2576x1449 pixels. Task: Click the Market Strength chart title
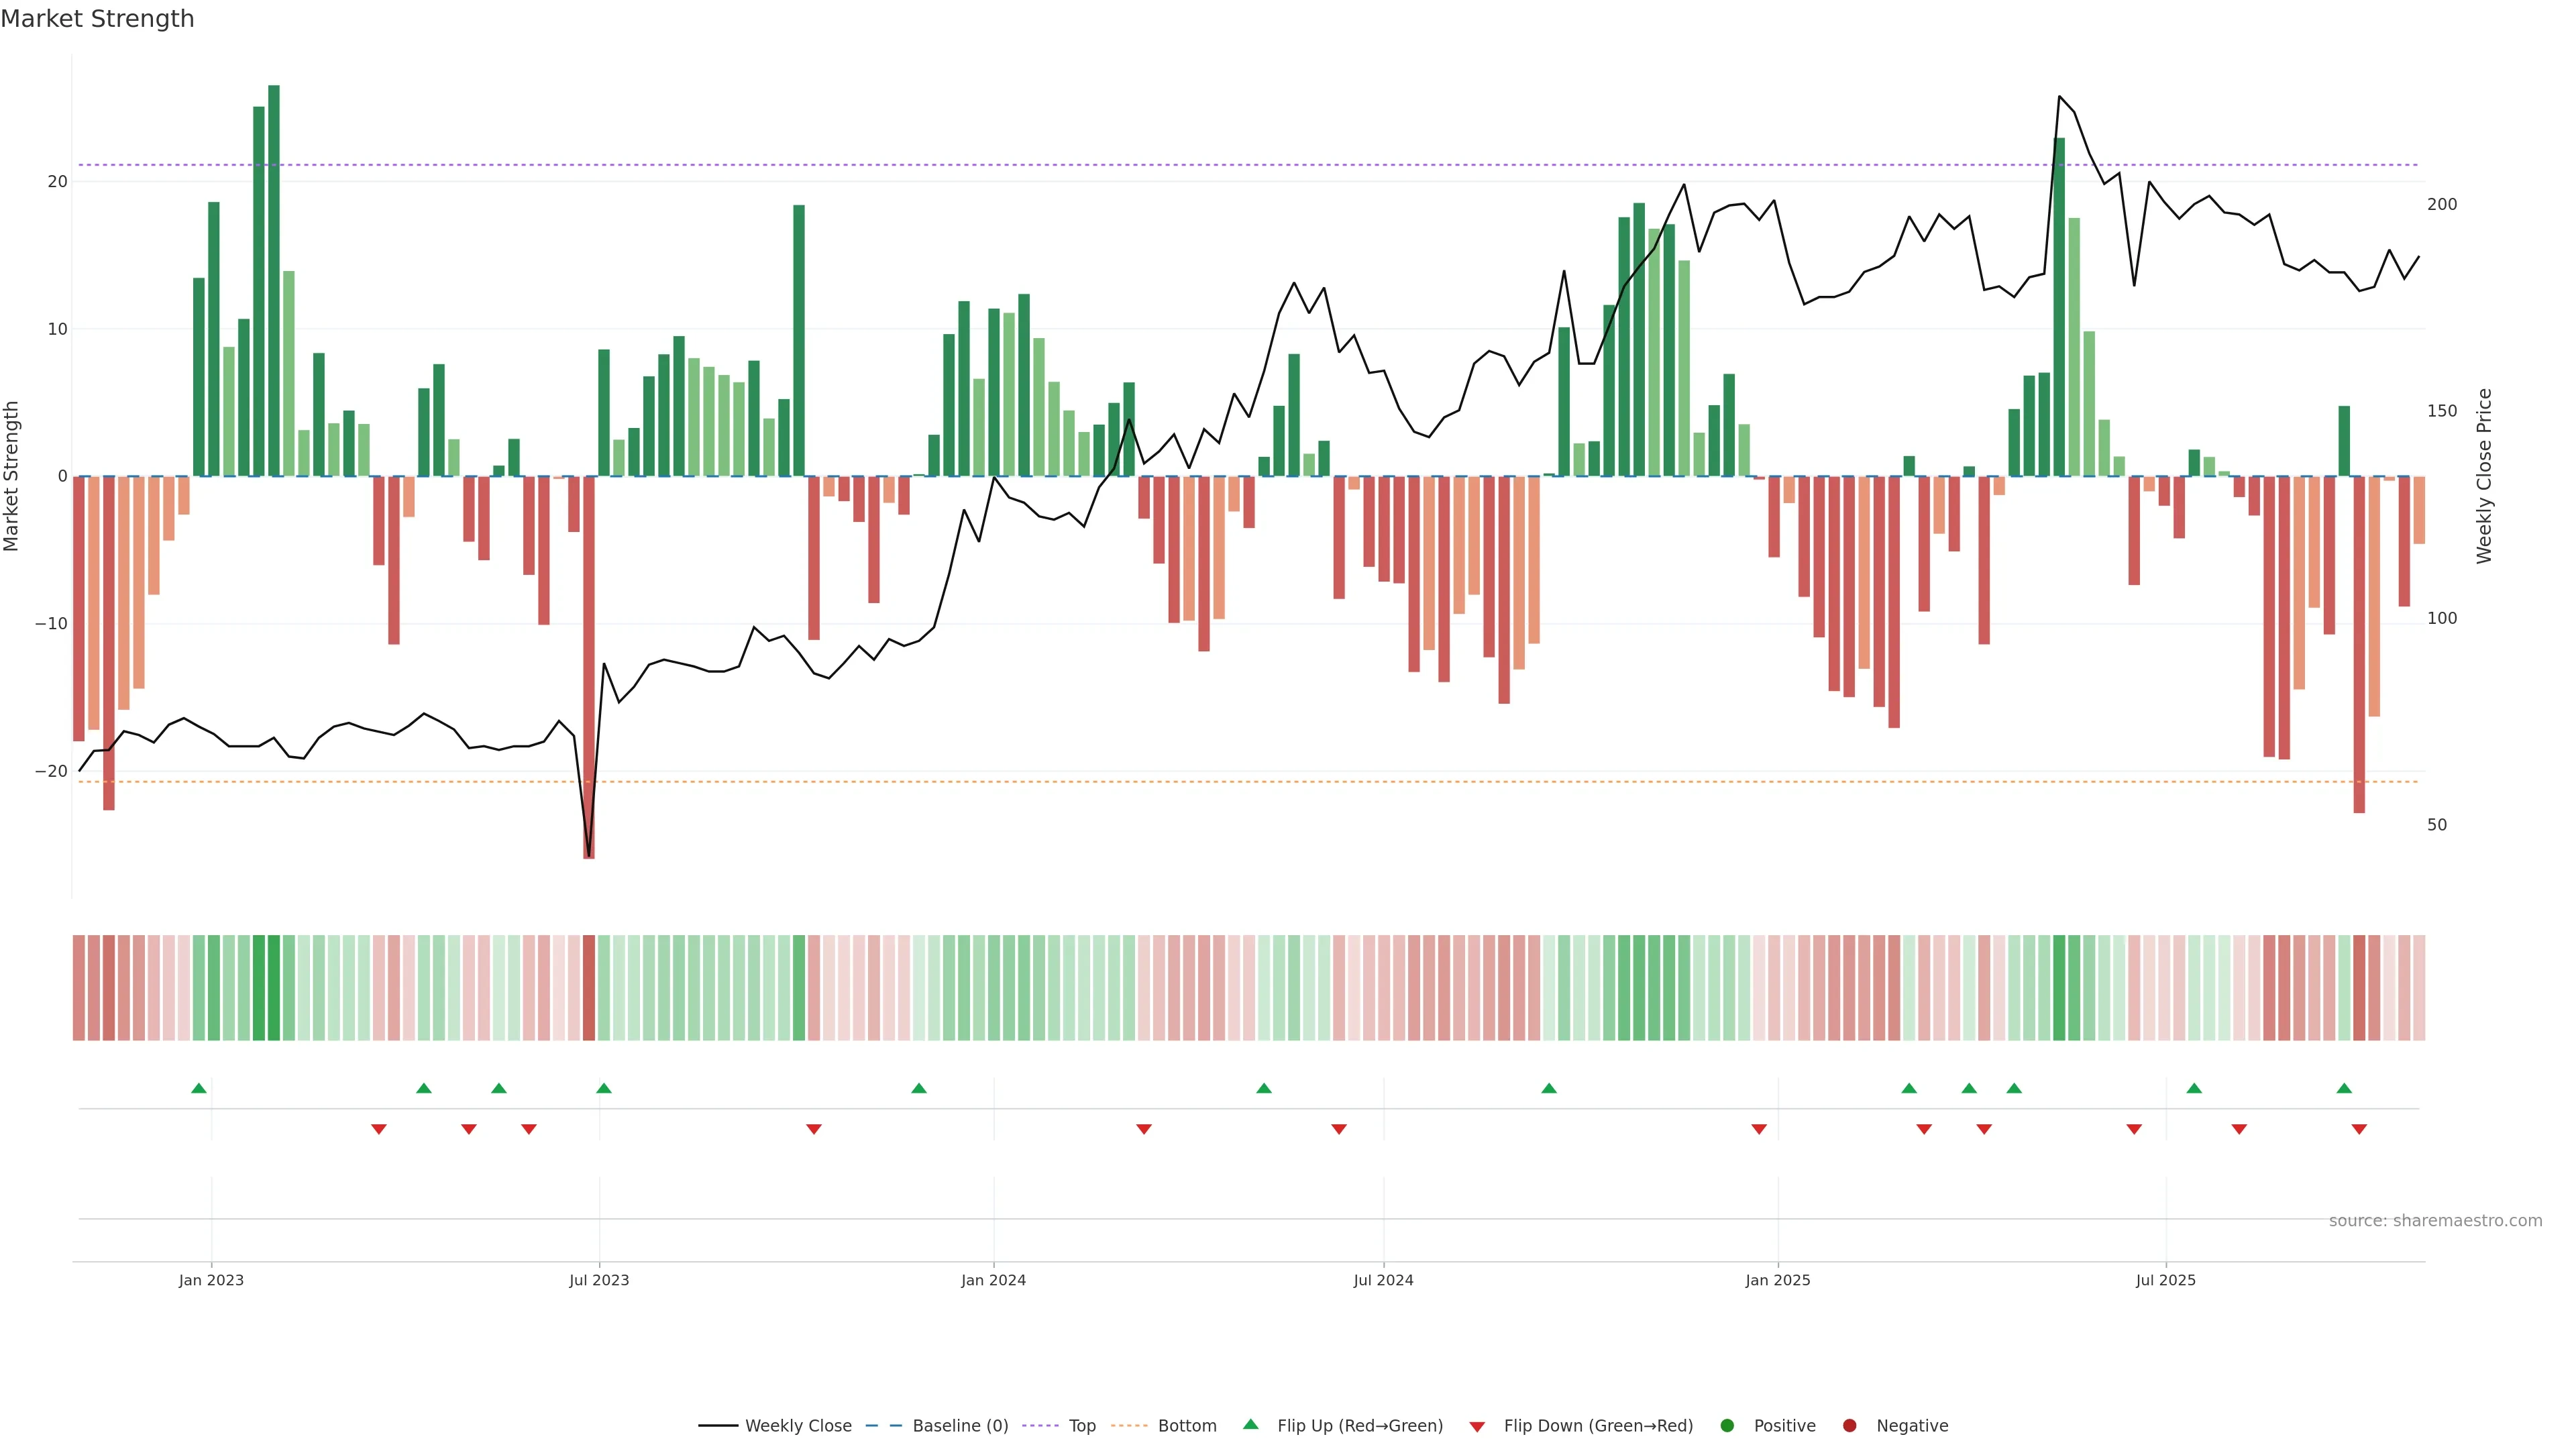coord(97,19)
